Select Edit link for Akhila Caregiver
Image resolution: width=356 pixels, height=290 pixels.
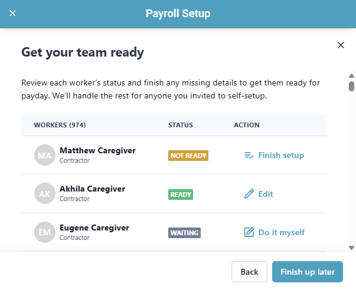[x=266, y=194]
